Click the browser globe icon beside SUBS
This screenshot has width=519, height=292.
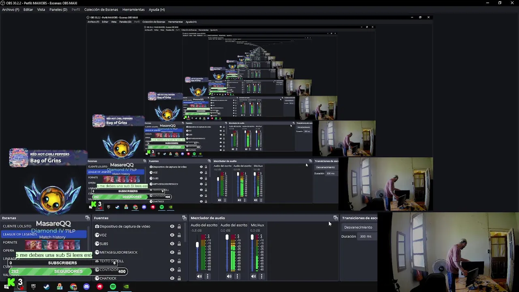tap(97, 244)
